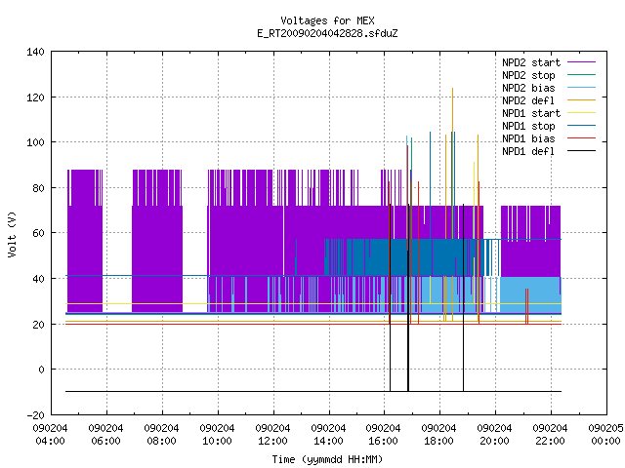The width and height of the screenshot is (625, 468).
Task: Click the NPD2 stop green legend line
Action: click(x=581, y=75)
